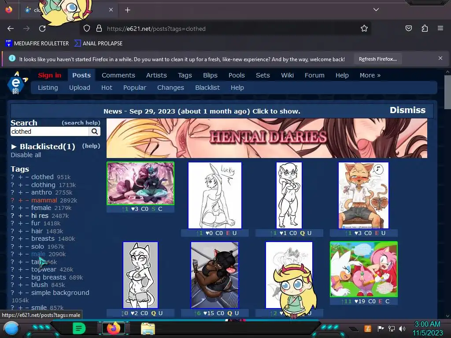This screenshot has width=451, height=338.
Task: Click the search magnifier button
Action: tap(95, 132)
